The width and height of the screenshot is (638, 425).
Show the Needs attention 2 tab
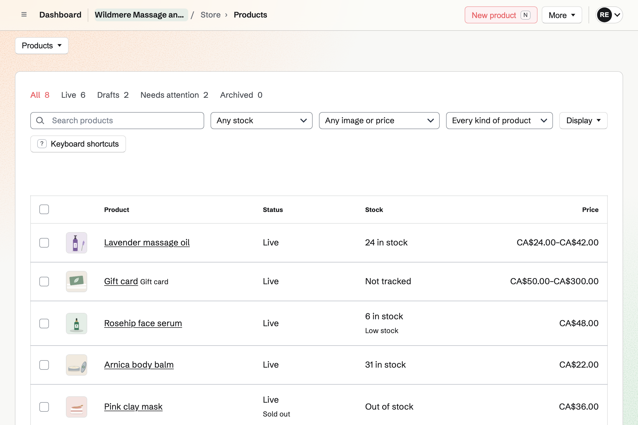click(x=174, y=95)
